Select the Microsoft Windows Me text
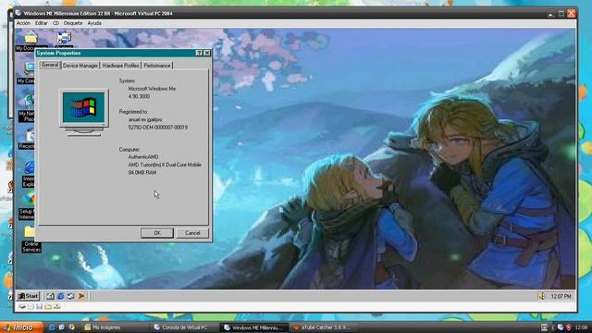The image size is (592, 333). coord(152,89)
